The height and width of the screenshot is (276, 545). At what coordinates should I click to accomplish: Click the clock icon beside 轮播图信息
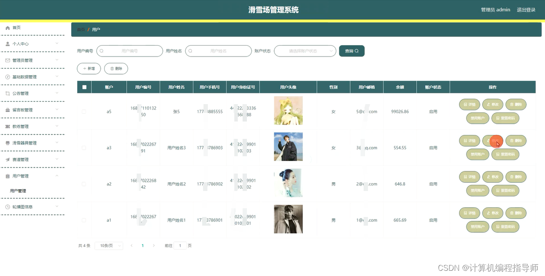[x=7, y=207]
